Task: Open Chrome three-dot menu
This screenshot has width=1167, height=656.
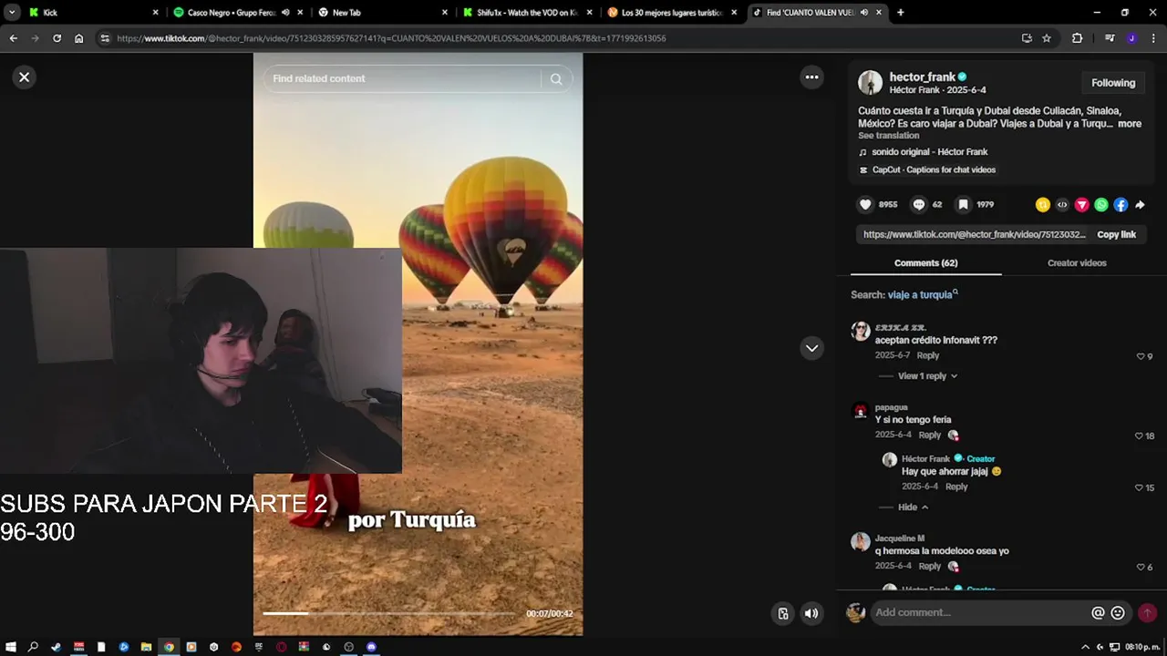Action: click(1153, 38)
